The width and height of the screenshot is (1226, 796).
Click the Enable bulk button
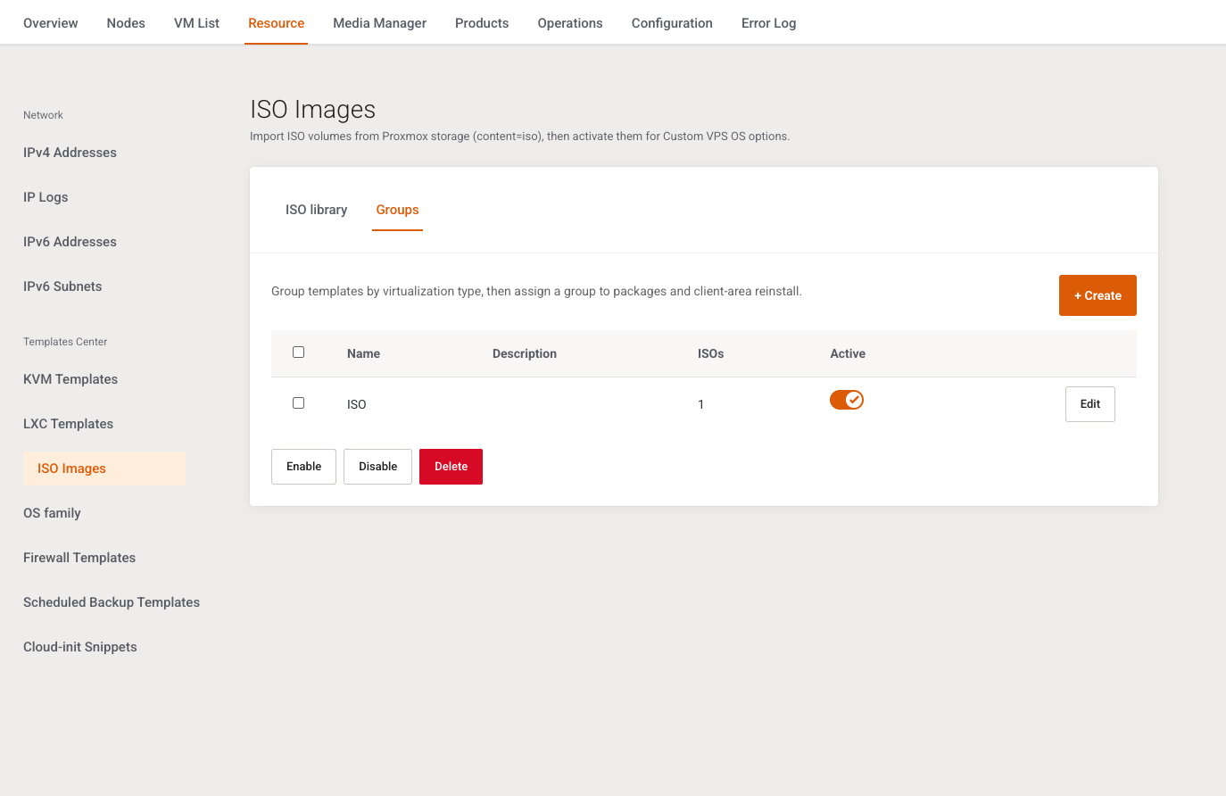point(303,467)
